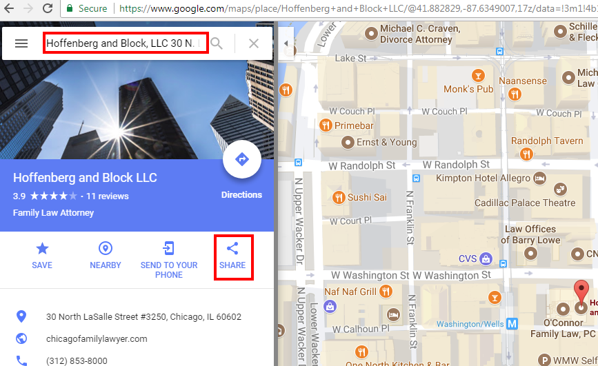Screen dimensions: 598x366
Task: Click the Washington/Wells metro station icon
Action: (512, 324)
